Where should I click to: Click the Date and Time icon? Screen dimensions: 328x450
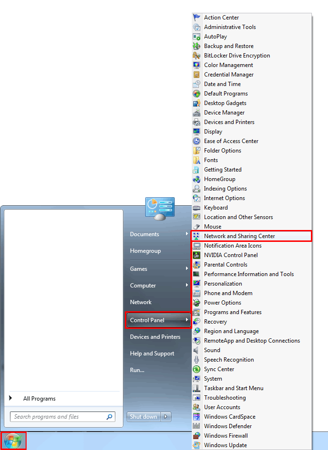point(197,84)
